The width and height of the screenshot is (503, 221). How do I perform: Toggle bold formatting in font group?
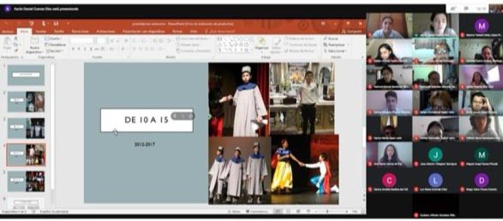point(73,49)
